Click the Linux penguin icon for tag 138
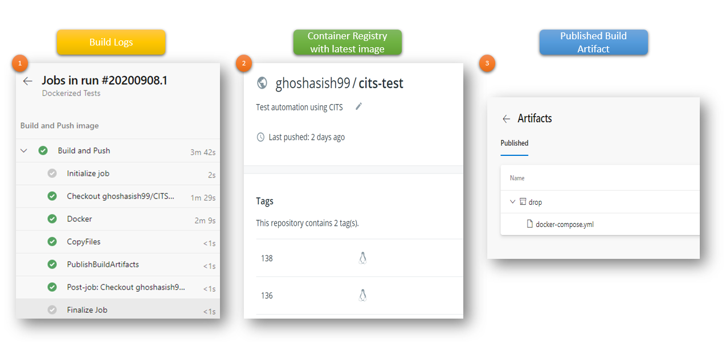The image size is (726, 355). pos(362,258)
